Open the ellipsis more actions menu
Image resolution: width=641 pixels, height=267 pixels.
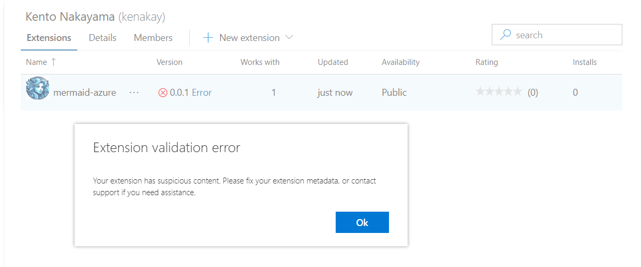(134, 93)
